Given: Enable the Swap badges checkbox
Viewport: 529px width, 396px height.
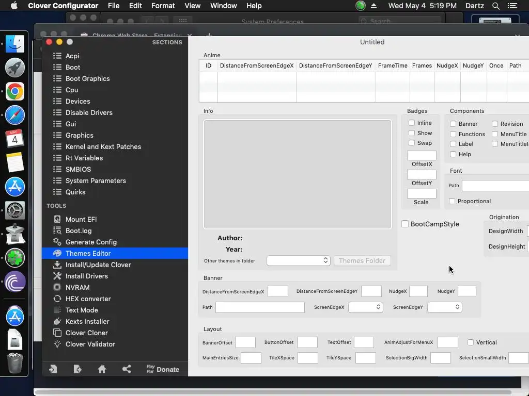Looking at the screenshot, I should 412,143.
